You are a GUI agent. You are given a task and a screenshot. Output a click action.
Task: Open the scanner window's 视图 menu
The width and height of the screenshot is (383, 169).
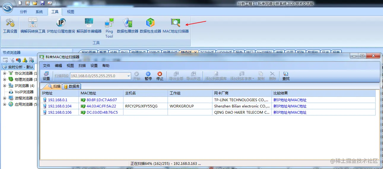point(70,66)
